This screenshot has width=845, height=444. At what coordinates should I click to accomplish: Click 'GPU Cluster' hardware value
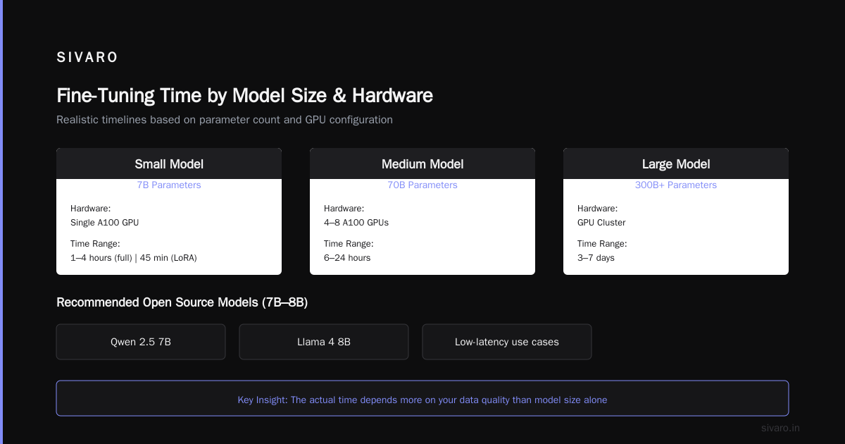point(601,223)
